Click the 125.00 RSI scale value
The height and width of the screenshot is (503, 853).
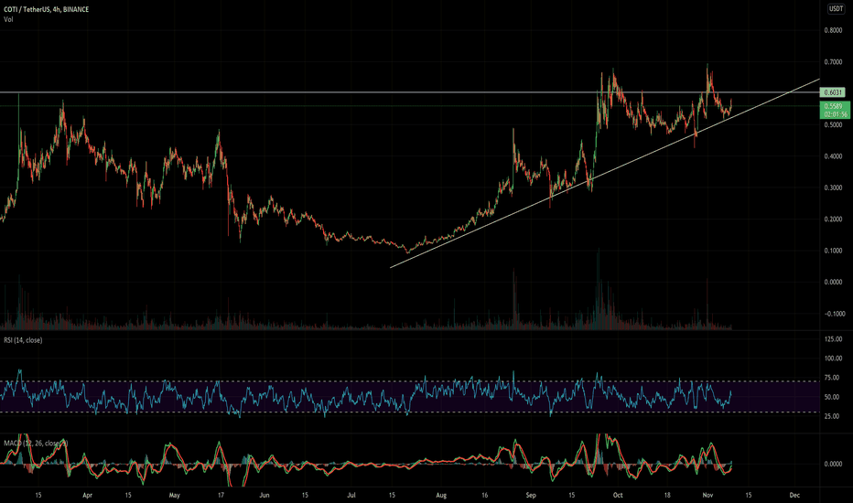(834, 338)
